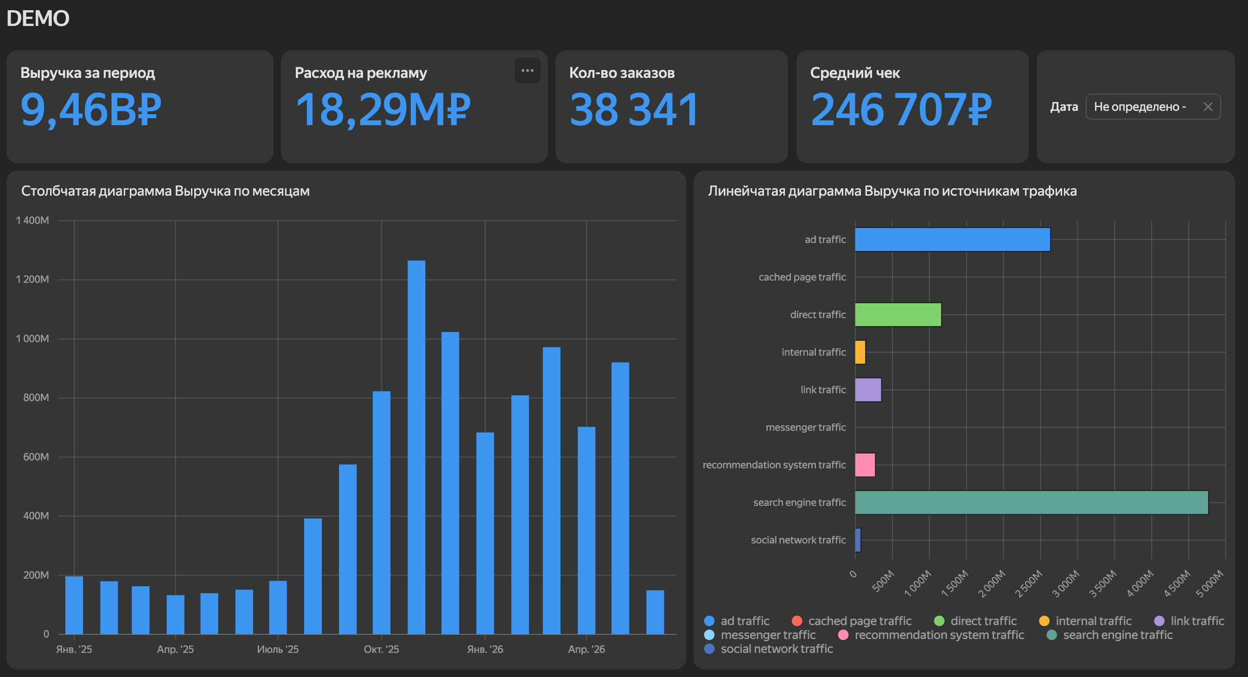Clear the Дата filter with the X icon
The height and width of the screenshot is (677, 1248).
1208,107
